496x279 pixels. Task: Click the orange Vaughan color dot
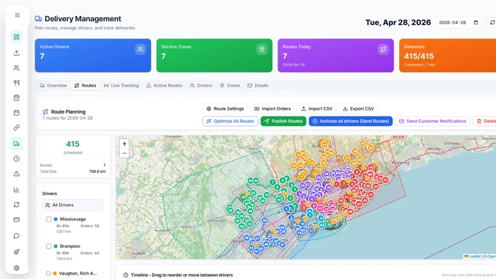55,273
